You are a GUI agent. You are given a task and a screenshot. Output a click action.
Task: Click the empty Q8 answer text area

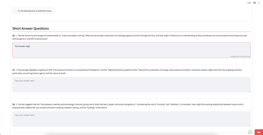tap(131, 119)
